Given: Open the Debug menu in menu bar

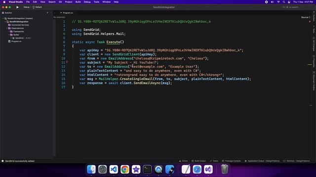Looking at the screenshot, I should pyautogui.click(x=87, y=2).
